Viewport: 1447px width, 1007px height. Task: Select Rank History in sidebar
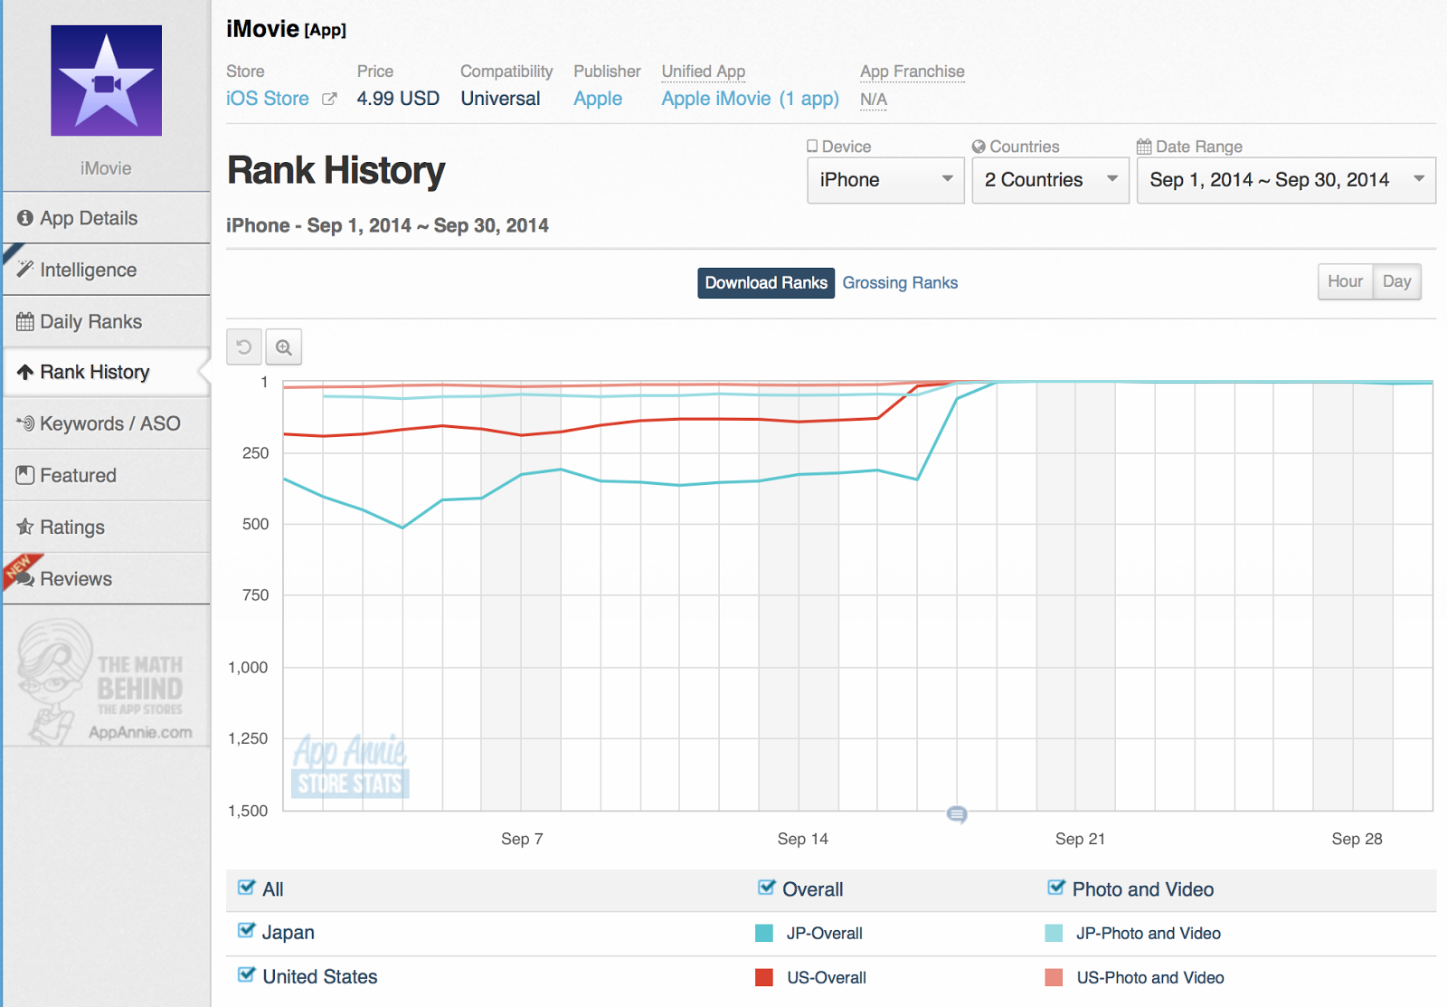click(x=107, y=372)
